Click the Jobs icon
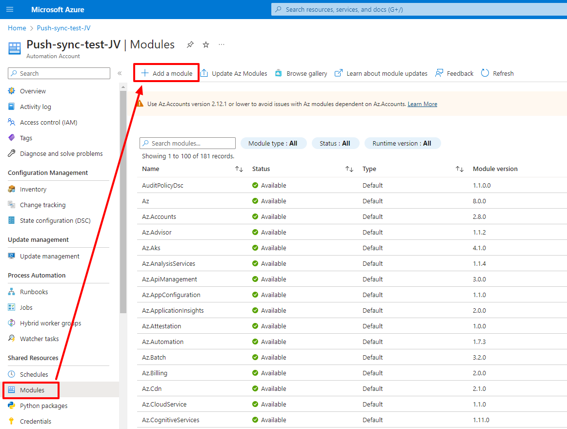 point(12,307)
